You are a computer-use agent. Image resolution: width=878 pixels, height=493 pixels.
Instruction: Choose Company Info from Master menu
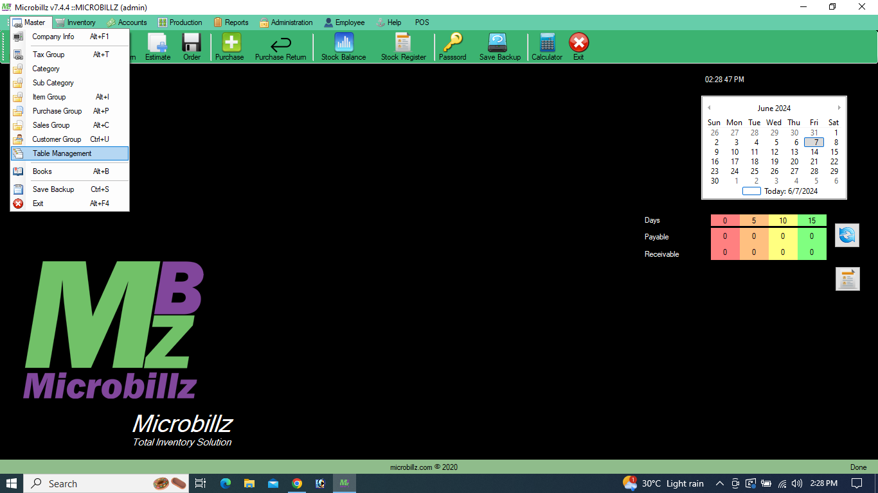click(x=53, y=37)
